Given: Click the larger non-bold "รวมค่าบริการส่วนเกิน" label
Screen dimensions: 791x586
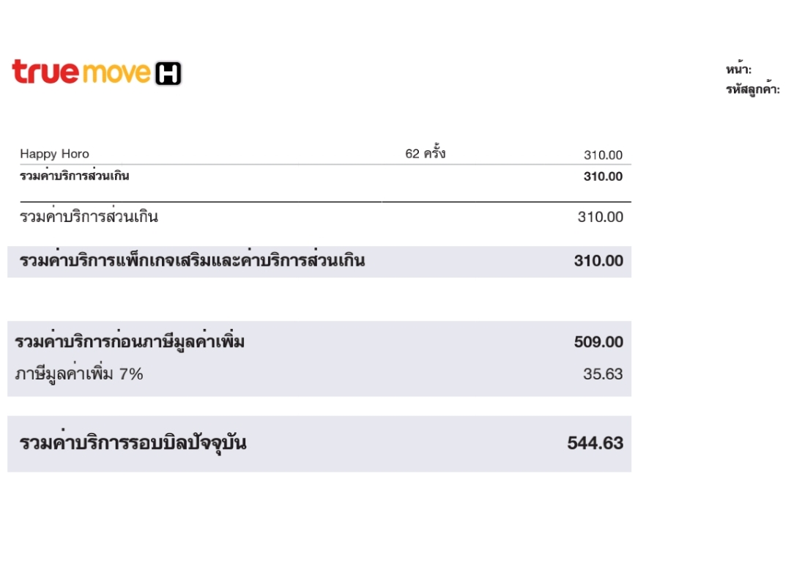Looking at the screenshot, I should (x=89, y=217).
